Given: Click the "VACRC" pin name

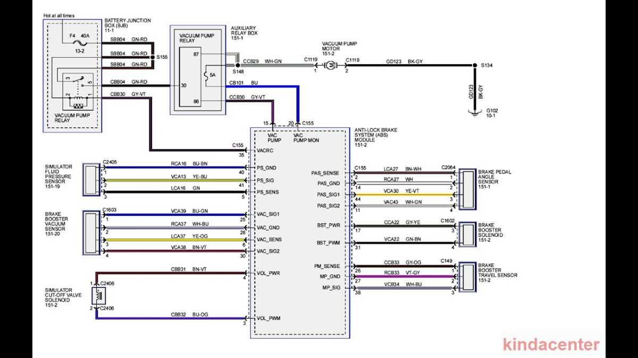Looking at the screenshot, I should [265, 151].
